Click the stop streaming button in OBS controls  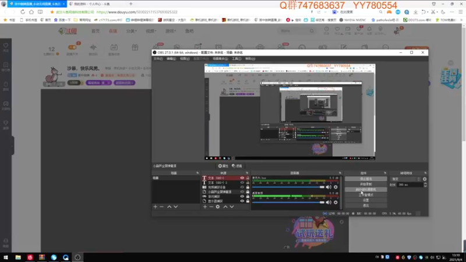366,179
